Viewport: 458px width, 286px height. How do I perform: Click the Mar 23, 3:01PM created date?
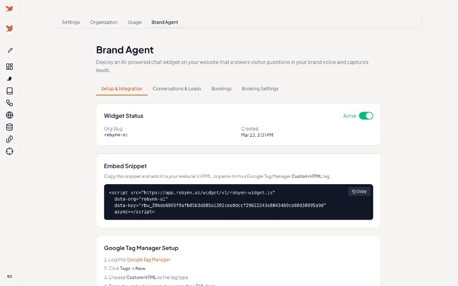257,135
